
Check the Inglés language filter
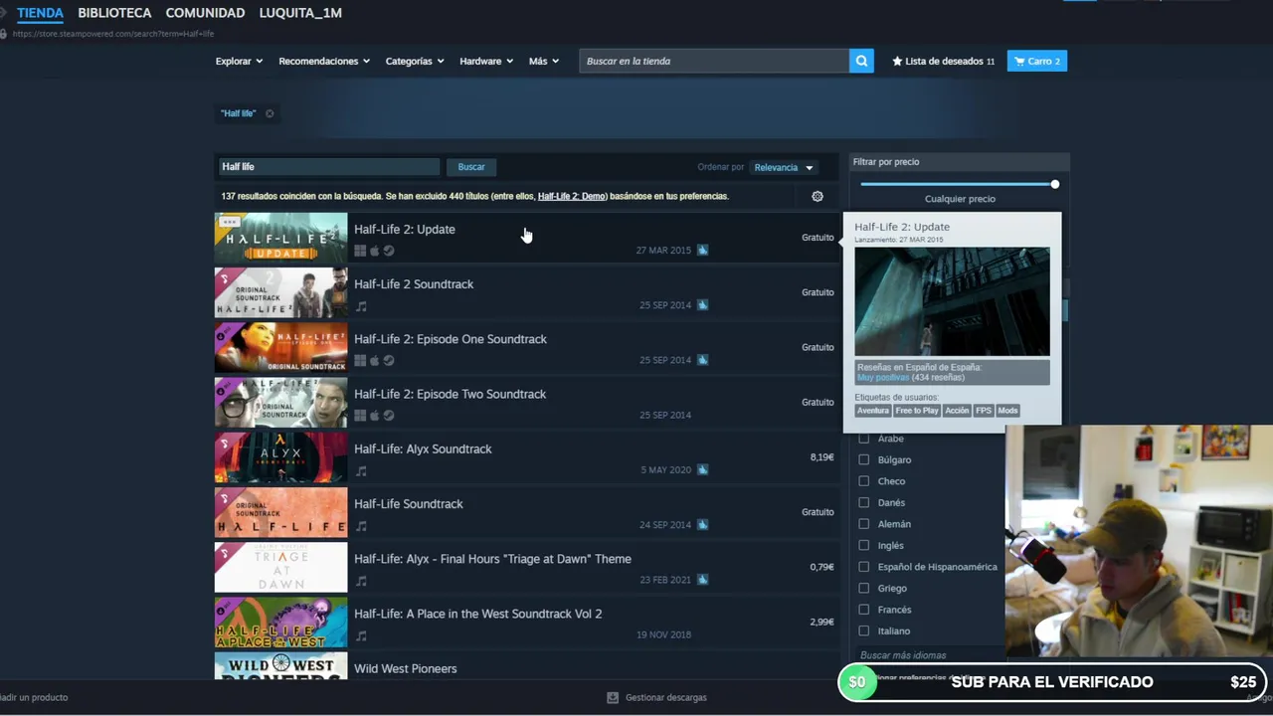(x=863, y=545)
